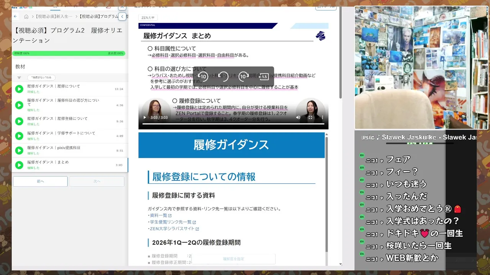
Task: Play lesson pixiv提携科目
Action: point(19,150)
